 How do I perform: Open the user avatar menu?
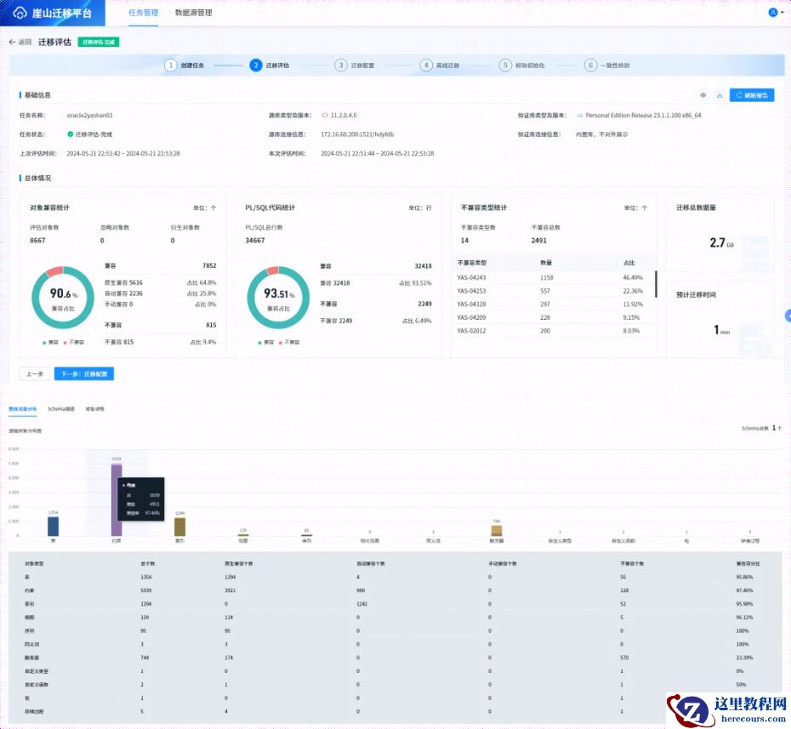773,13
